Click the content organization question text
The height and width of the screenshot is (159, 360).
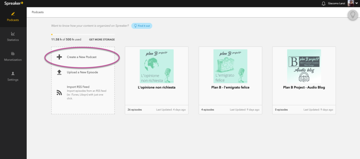pyautogui.click(x=90, y=26)
